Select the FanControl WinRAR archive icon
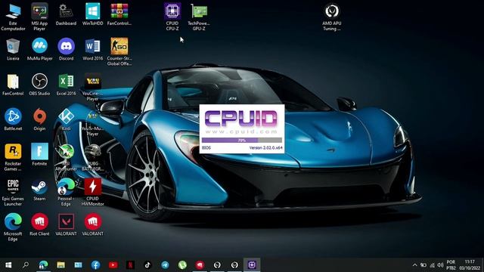Screen dimensions: 484x272 (x=119, y=14)
